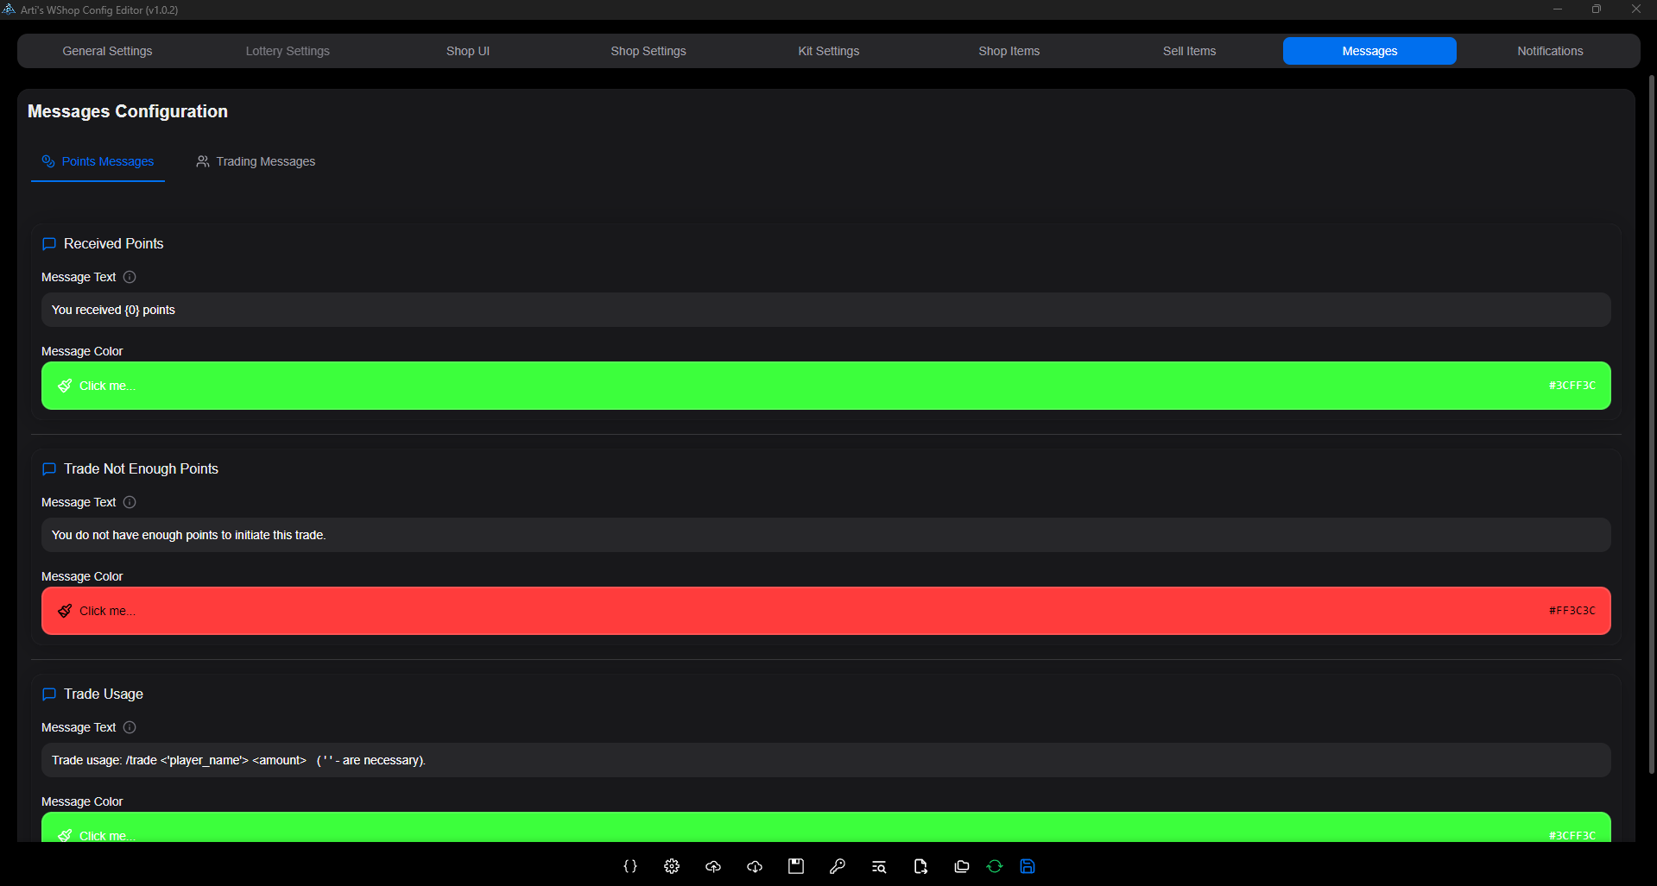This screenshot has width=1657, height=886.
Task: Click the file export arrow icon
Action: point(920,866)
